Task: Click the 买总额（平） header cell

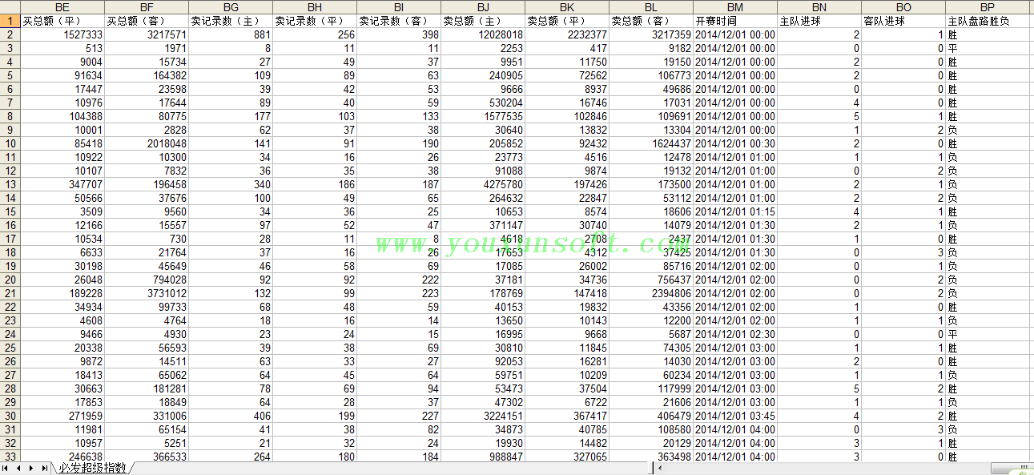Action: (x=62, y=21)
